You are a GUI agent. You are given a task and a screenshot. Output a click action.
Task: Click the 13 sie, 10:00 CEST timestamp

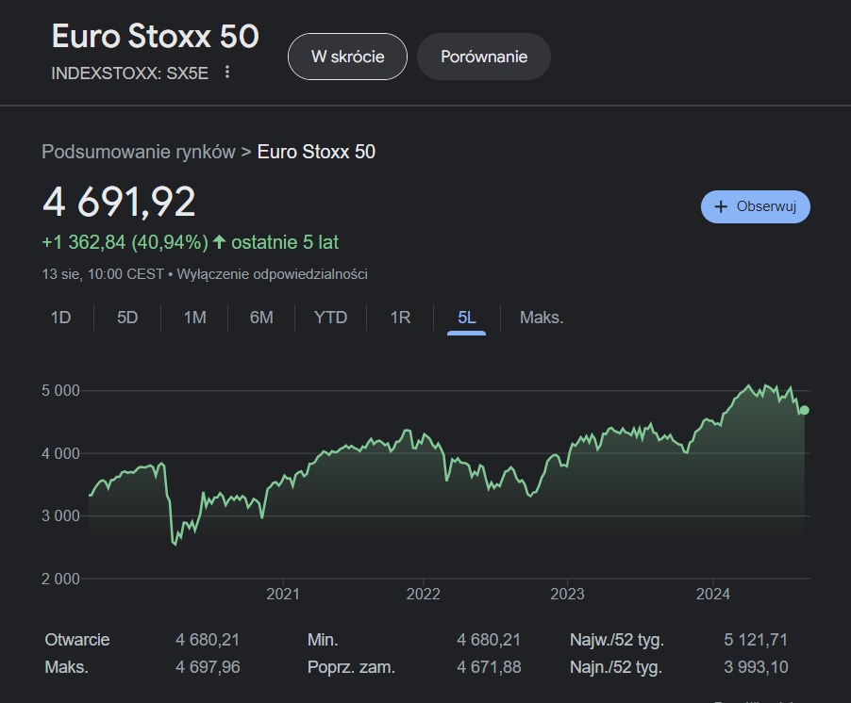pos(103,274)
